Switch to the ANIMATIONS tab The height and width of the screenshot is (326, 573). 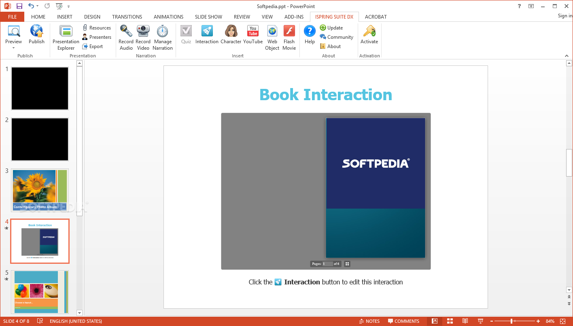pos(168,17)
